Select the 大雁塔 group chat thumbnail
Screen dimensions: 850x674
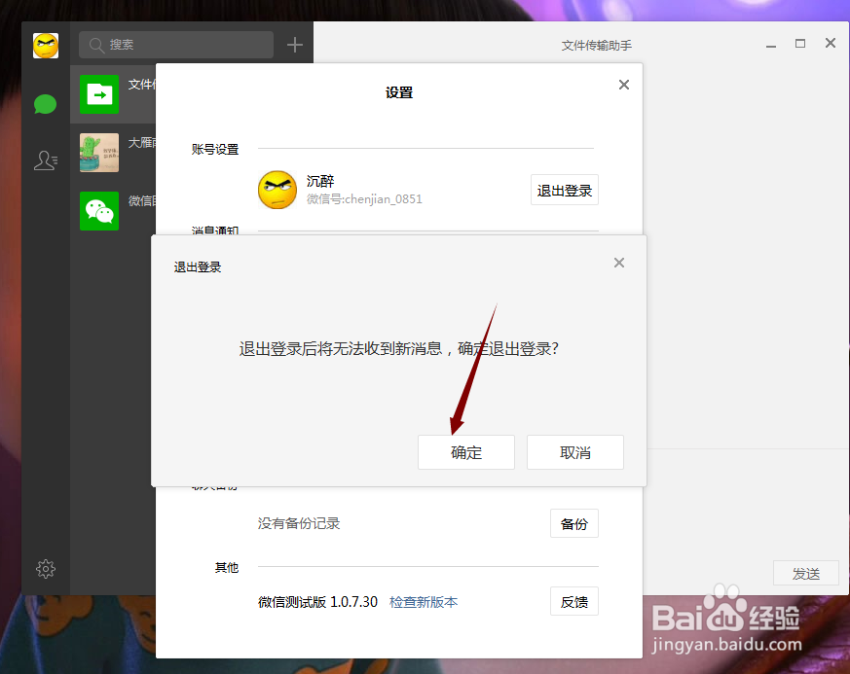98,153
